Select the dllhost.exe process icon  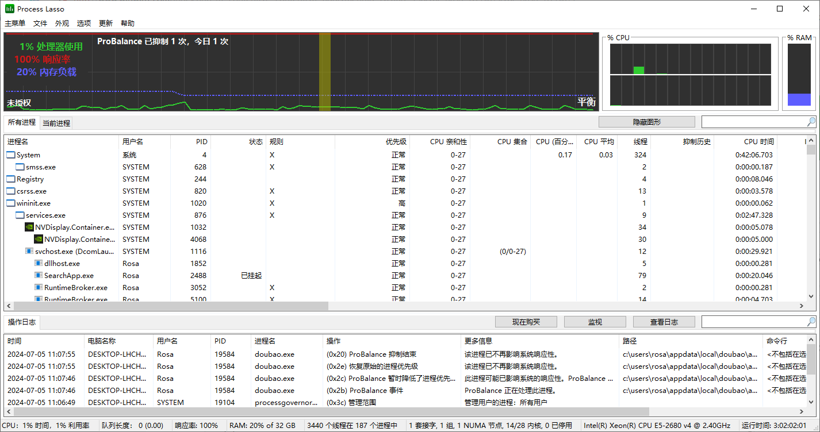[x=39, y=264]
